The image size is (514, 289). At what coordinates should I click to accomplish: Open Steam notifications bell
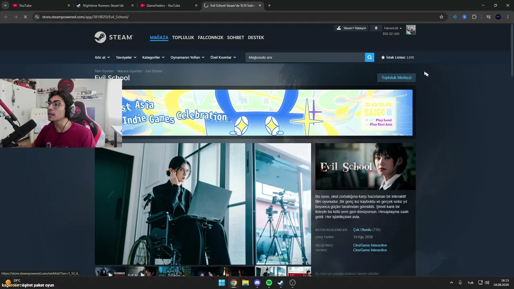coord(376,28)
